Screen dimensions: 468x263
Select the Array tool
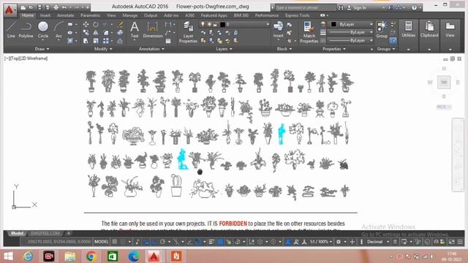click(105, 41)
